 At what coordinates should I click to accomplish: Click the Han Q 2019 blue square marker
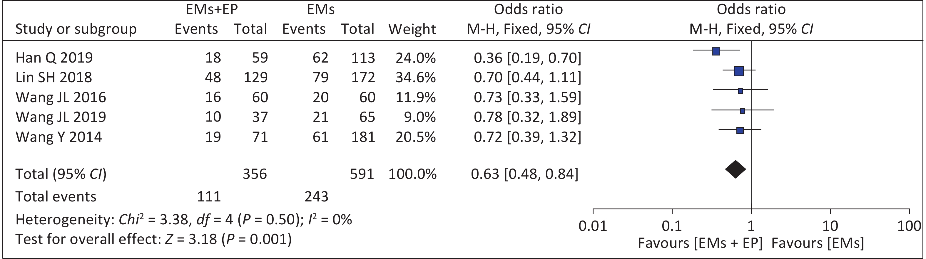tap(716, 51)
